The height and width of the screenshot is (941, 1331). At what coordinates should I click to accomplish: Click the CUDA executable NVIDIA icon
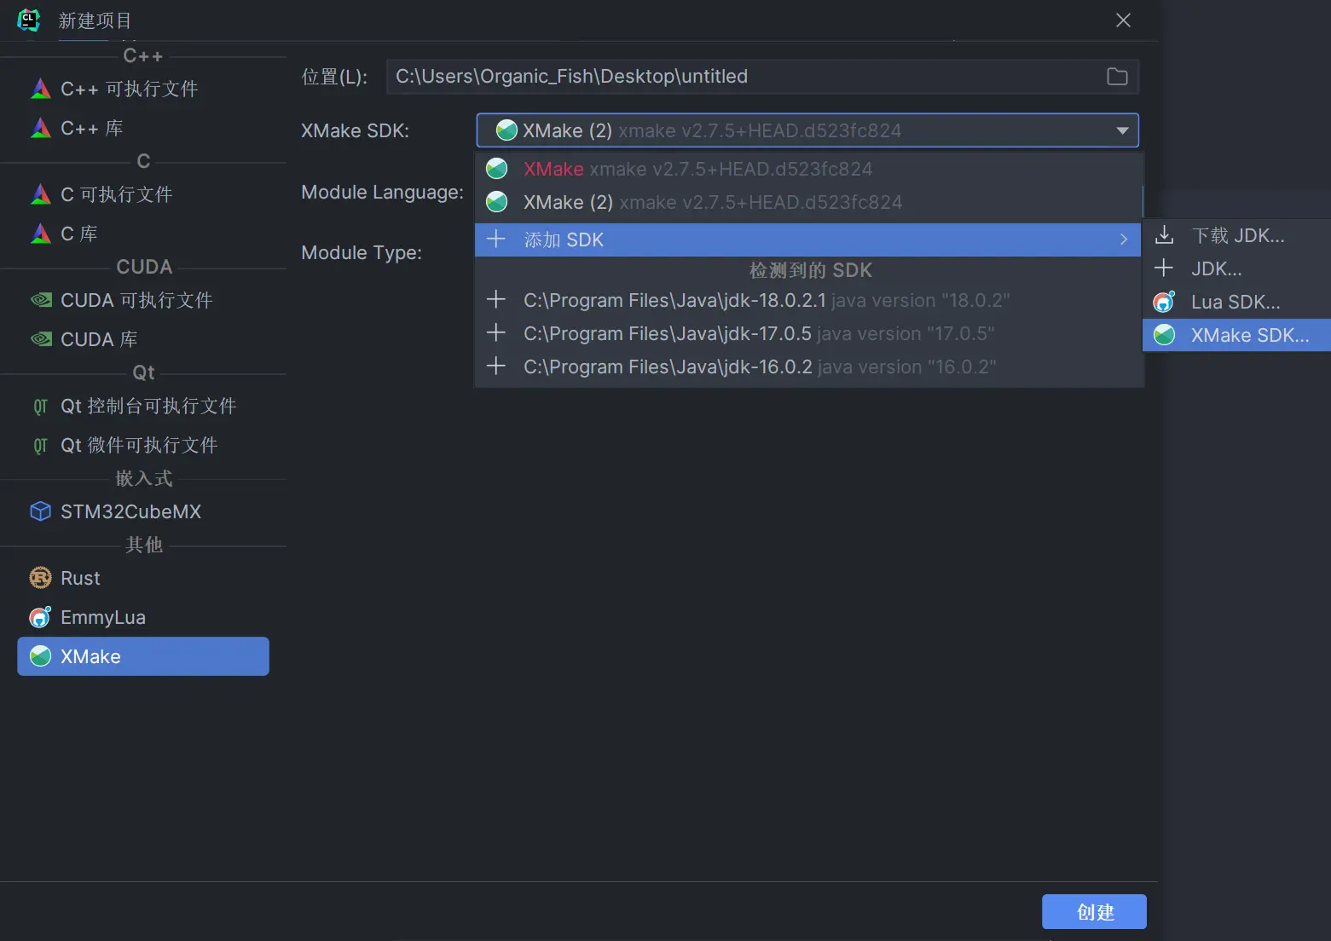[x=41, y=300]
